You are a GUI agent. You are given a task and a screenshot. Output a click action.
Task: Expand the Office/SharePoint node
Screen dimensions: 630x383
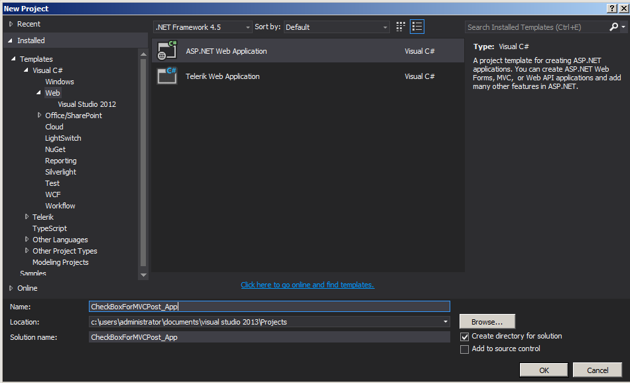(39, 115)
